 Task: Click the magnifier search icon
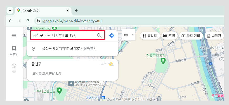click(x=99, y=35)
